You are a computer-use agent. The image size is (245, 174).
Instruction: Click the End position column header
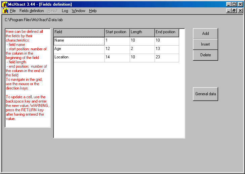(x=167, y=33)
